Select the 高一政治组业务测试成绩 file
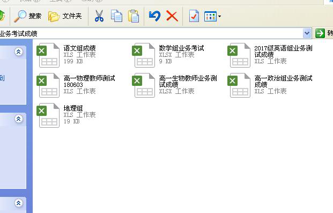Image resolution: width=333 pixels, height=213 pixels. click(270, 85)
